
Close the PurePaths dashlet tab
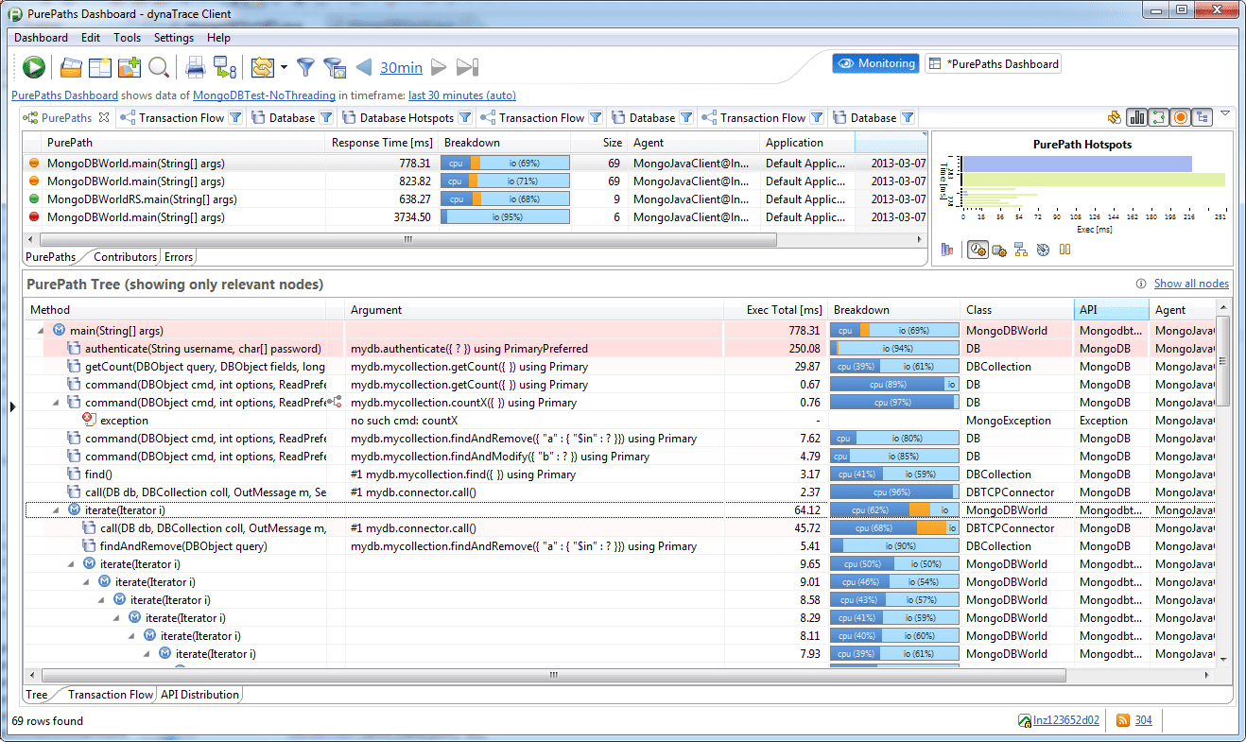[x=104, y=118]
